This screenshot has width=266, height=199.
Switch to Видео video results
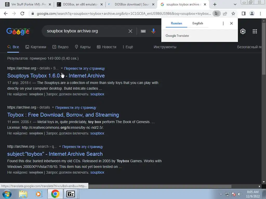pyautogui.click(x=60, y=47)
